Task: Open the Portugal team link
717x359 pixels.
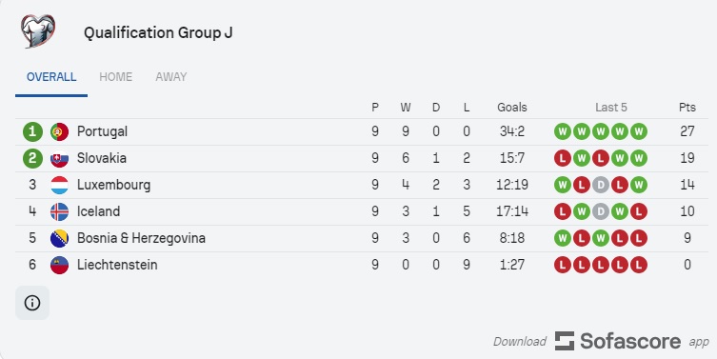Action: pos(102,131)
